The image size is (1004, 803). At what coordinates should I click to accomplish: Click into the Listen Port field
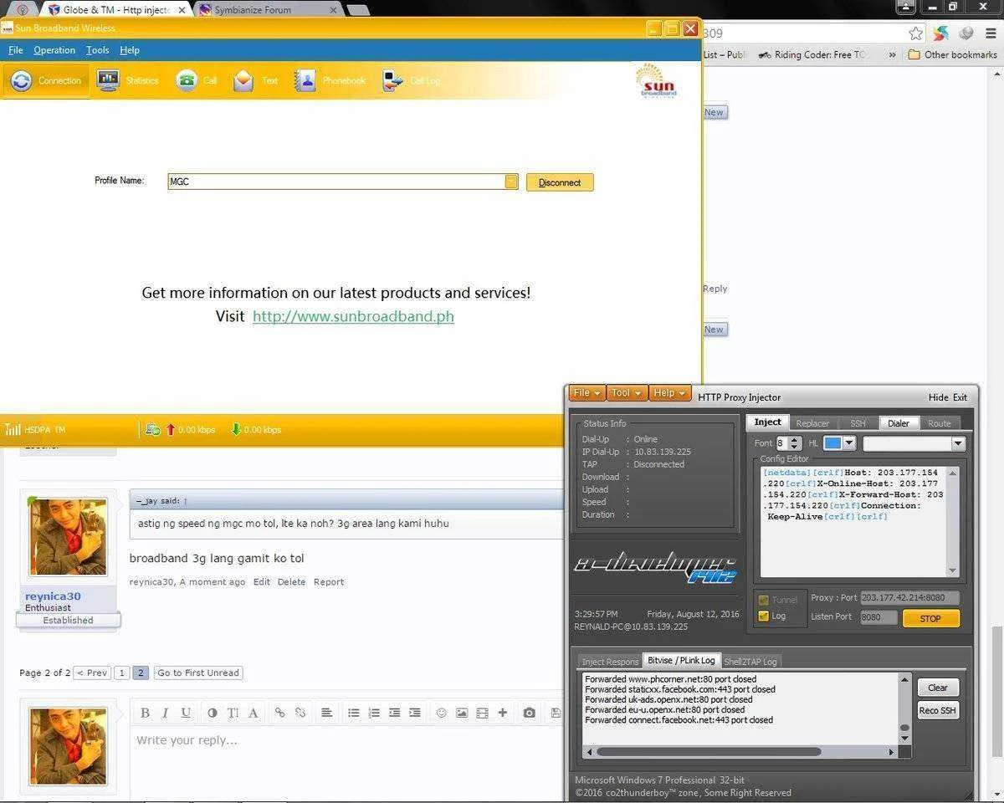[878, 617]
